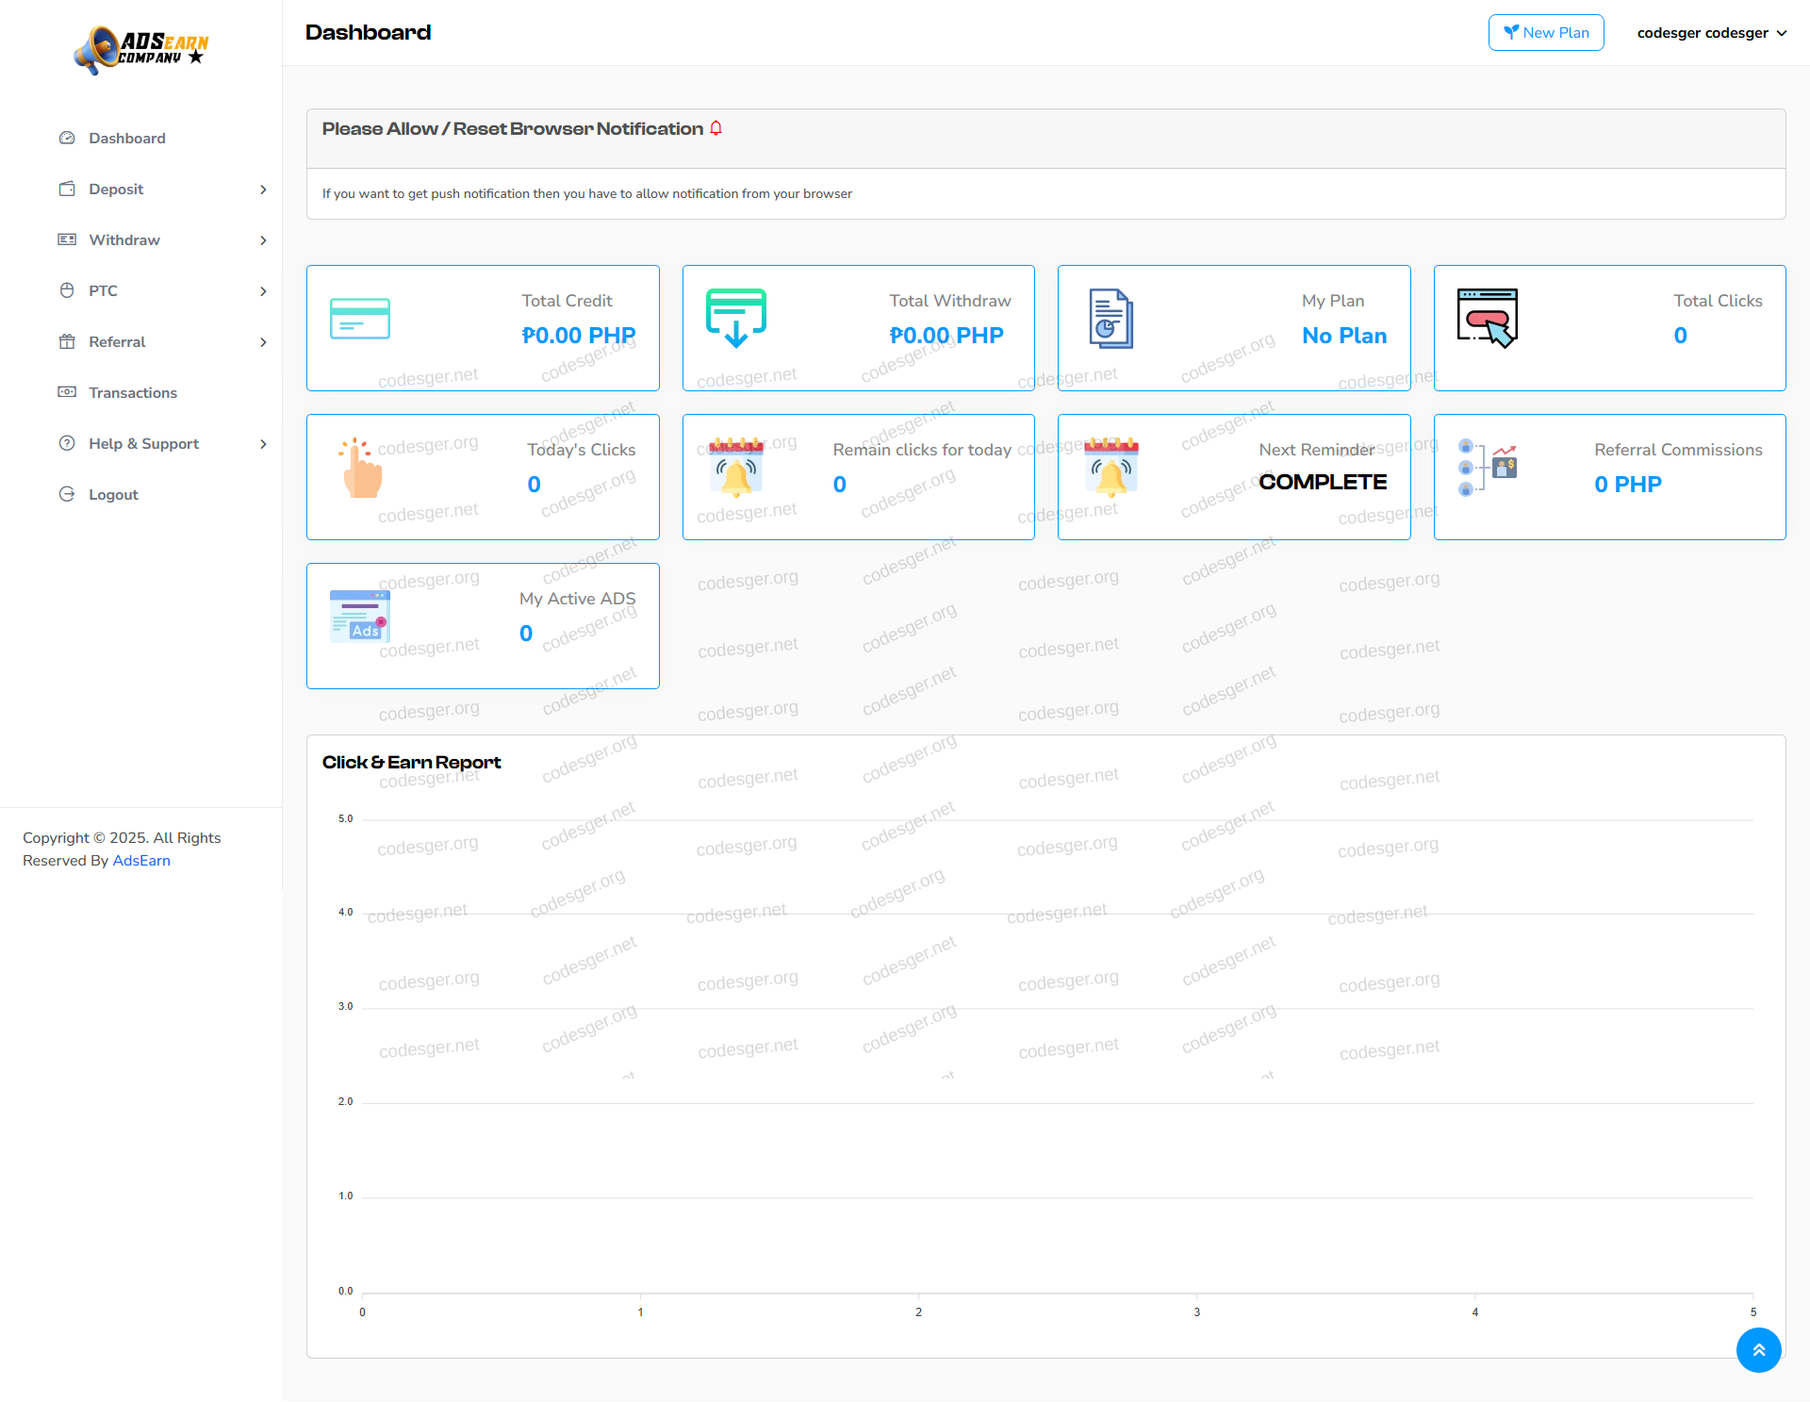Click the Today's Clicks hand icon
The width and height of the screenshot is (1810, 1402).
click(360, 468)
